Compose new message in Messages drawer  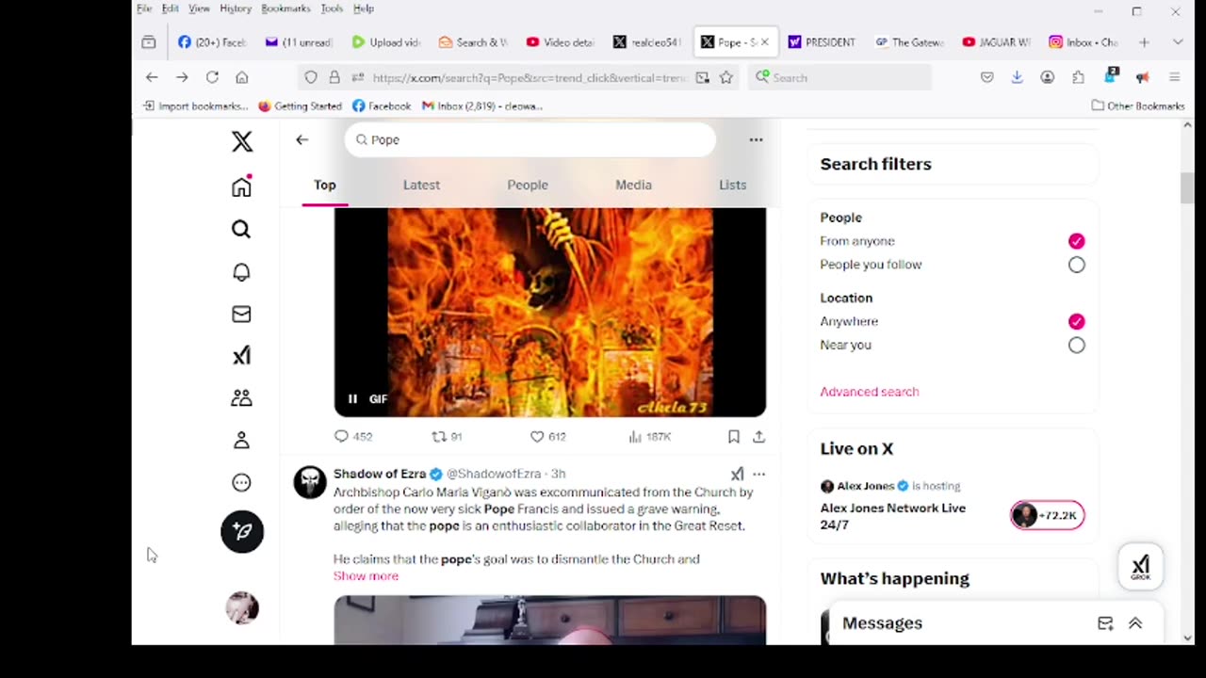tap(1105, 623)
